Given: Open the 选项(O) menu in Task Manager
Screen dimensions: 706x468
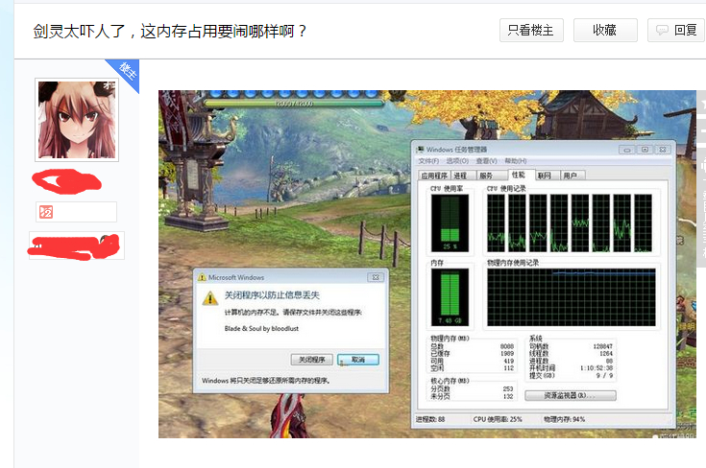Looking at the screenshot, I should click(x=457, y=161).
